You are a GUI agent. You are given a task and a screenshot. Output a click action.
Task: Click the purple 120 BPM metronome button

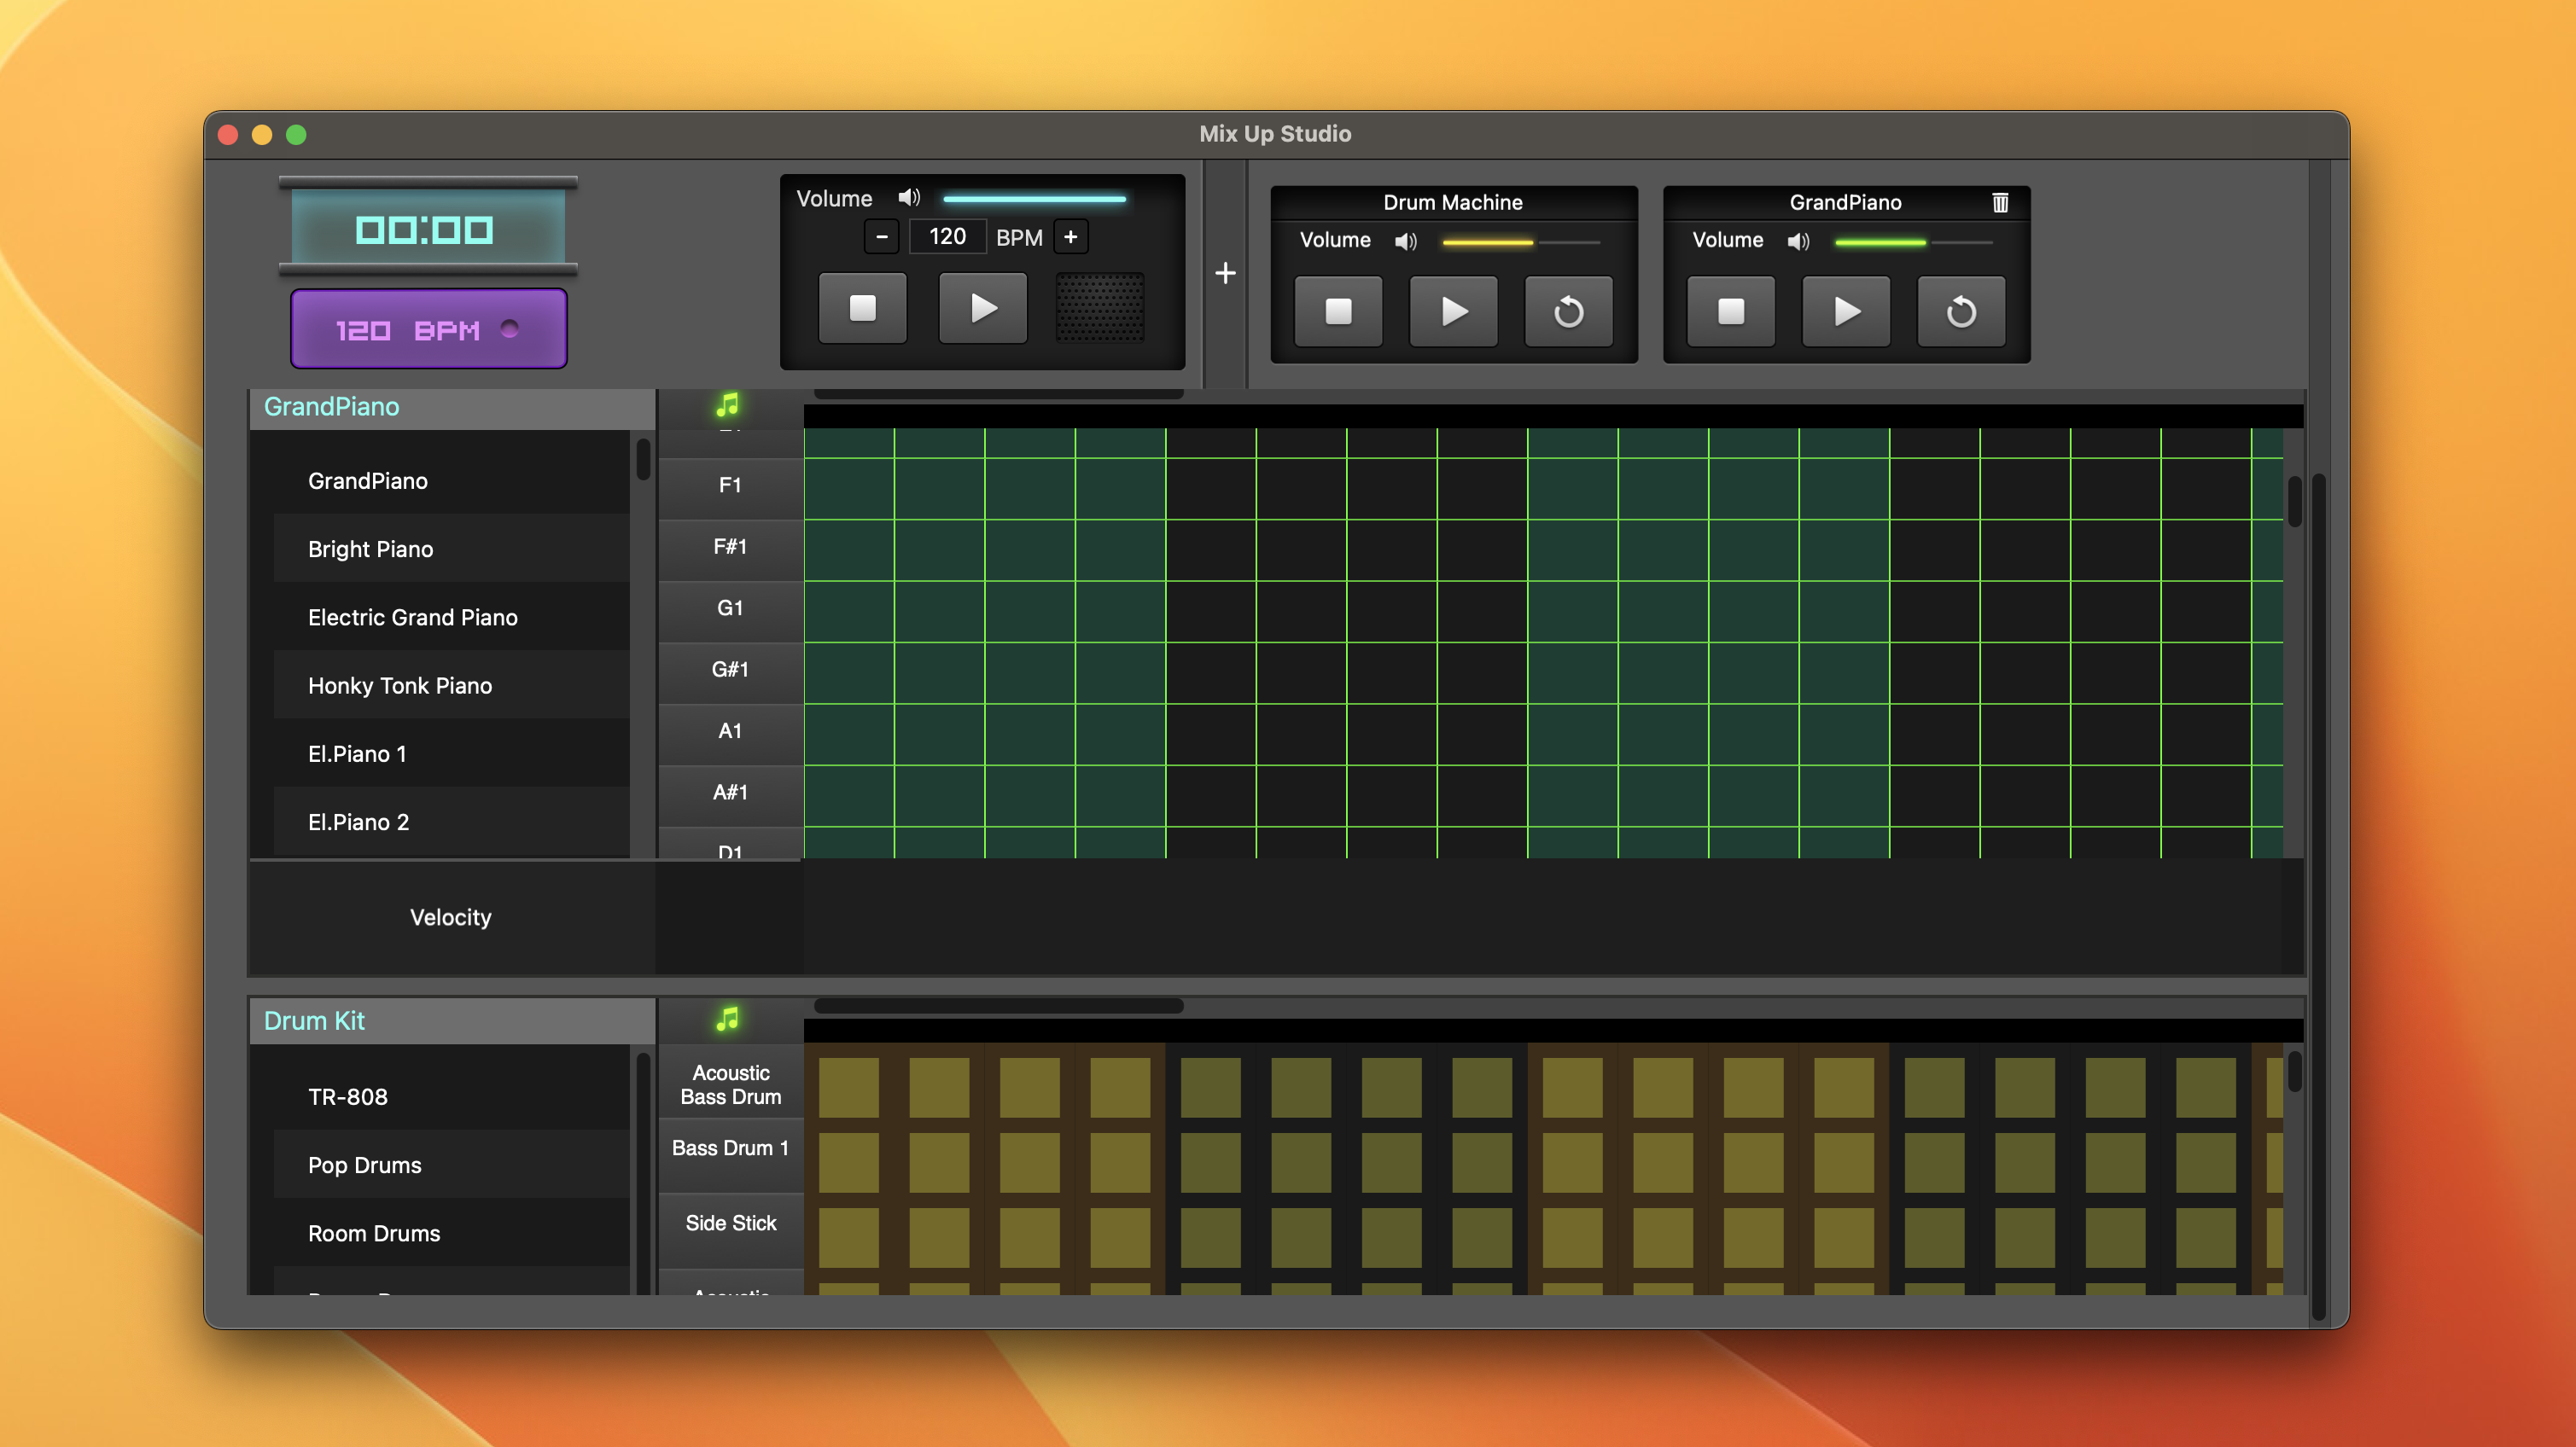pyautogui.click(x=428, y=328)
